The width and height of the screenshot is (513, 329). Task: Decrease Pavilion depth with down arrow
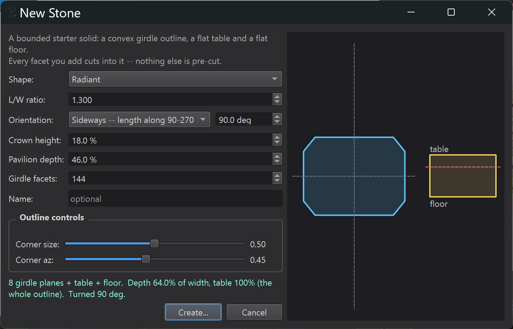(x=277, y=162)
